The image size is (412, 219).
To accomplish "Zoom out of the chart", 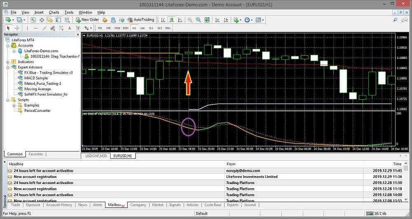I will (199, 20).
